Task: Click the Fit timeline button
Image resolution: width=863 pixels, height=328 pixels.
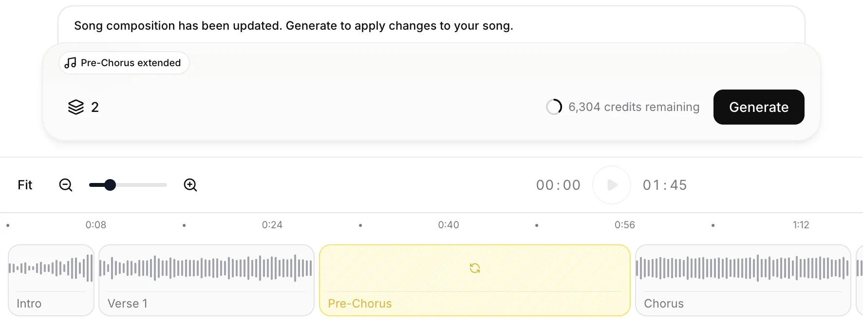Action: [x=25, y=185]
